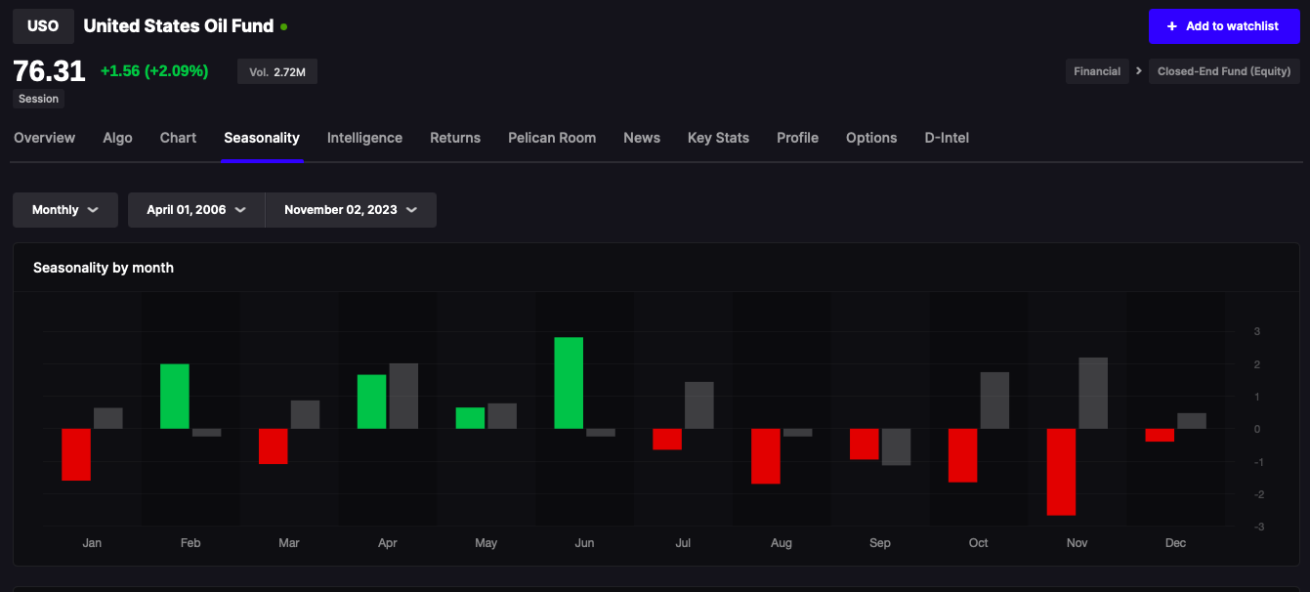Viewport: 1310px width, 592px height.
Task: Click the green February bar
Action: 175,397
